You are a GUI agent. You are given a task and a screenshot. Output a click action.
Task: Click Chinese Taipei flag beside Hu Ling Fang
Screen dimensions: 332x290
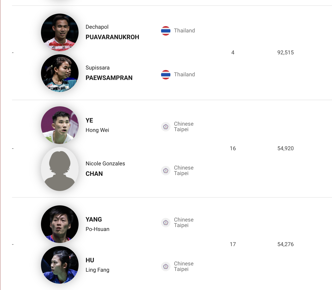pyautogui.click(x=166, y=266)
